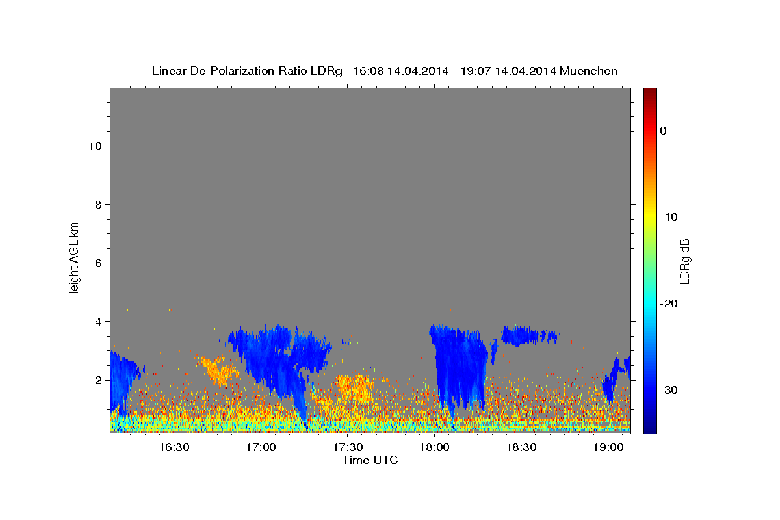
Task: Click the height tick label 8
Action: coord(99,205)
